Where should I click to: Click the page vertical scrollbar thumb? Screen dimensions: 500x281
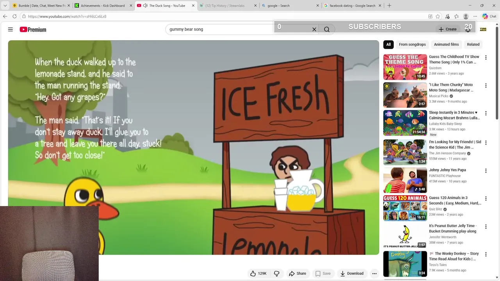pyautogui.click(x=497, y=72)
